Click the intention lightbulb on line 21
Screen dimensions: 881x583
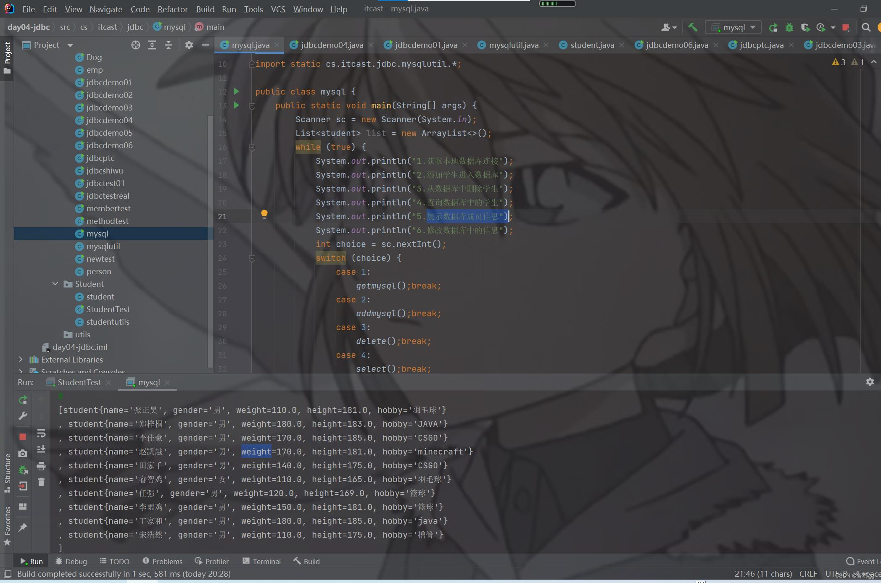tap(264, 214)
